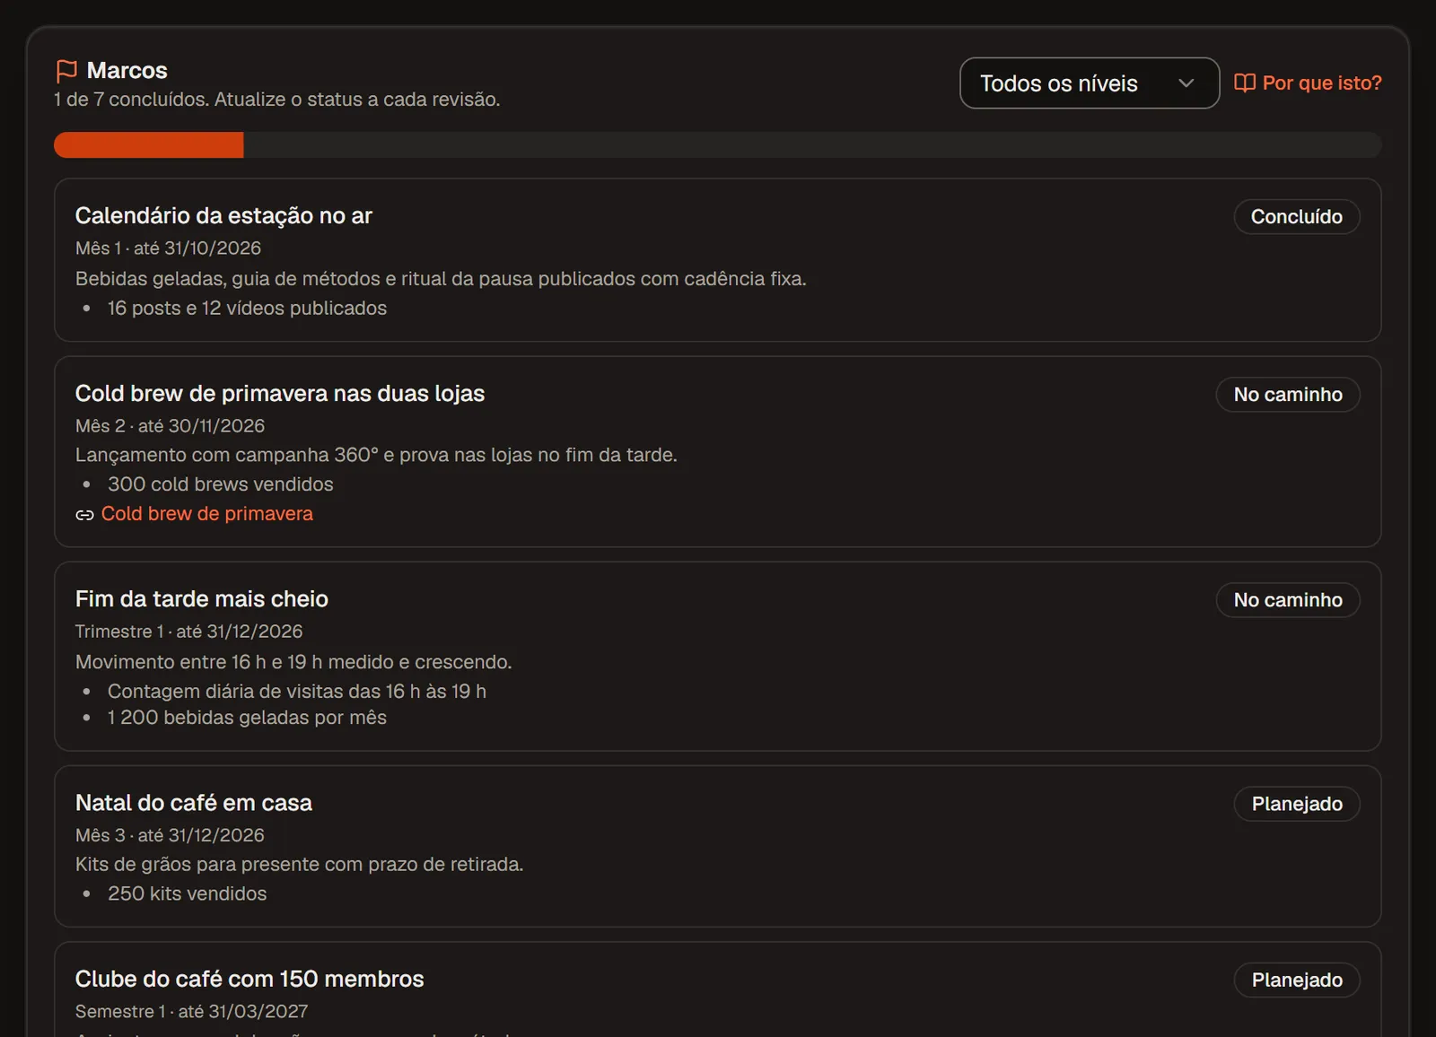Click Planejado status on Clube do café card

coord(1297,980)
